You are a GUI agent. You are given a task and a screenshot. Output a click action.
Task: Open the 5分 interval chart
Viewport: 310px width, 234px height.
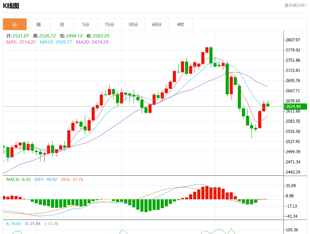(x=86, y=24)
